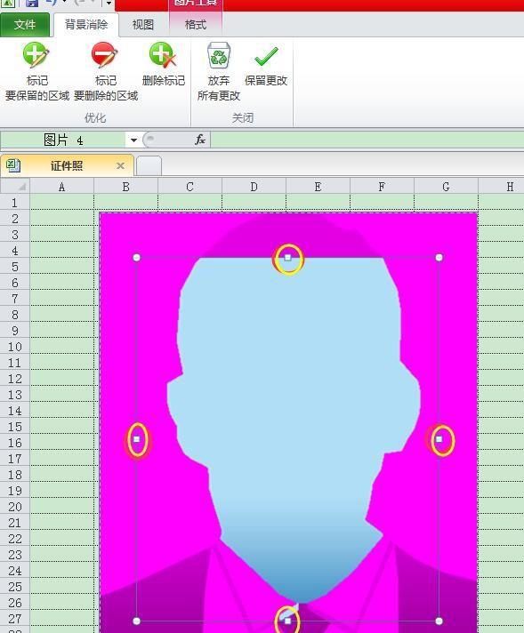Click the 优化 group label
The width and height of the screenshot is (524, 633).
(x=95, y=118)
